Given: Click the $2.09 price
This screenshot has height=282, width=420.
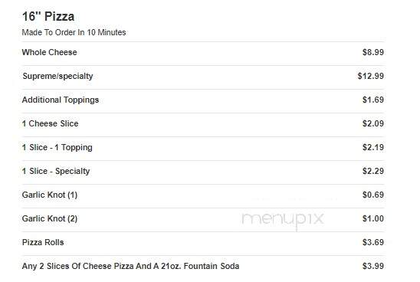Looking at the screenshot, I should click(373, 123).
